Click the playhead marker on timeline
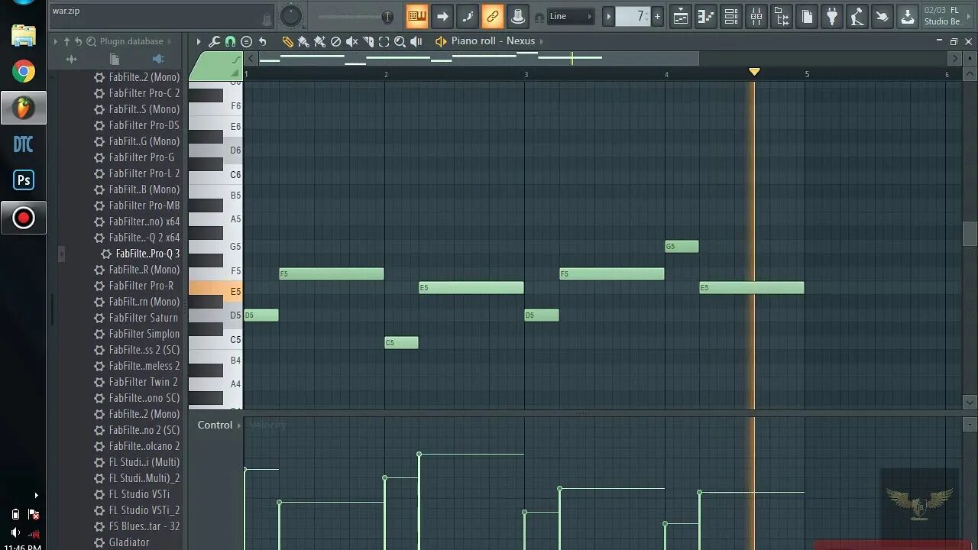 [754, 72]
